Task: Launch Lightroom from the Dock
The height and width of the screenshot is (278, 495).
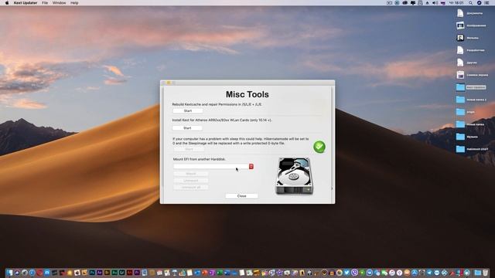Action: 122,273
